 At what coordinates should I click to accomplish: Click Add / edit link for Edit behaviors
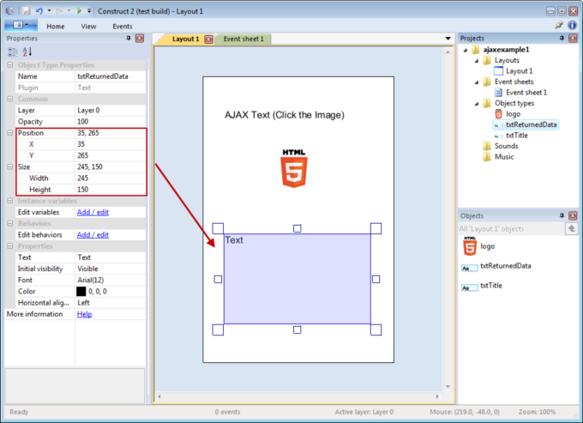point(93,235)
